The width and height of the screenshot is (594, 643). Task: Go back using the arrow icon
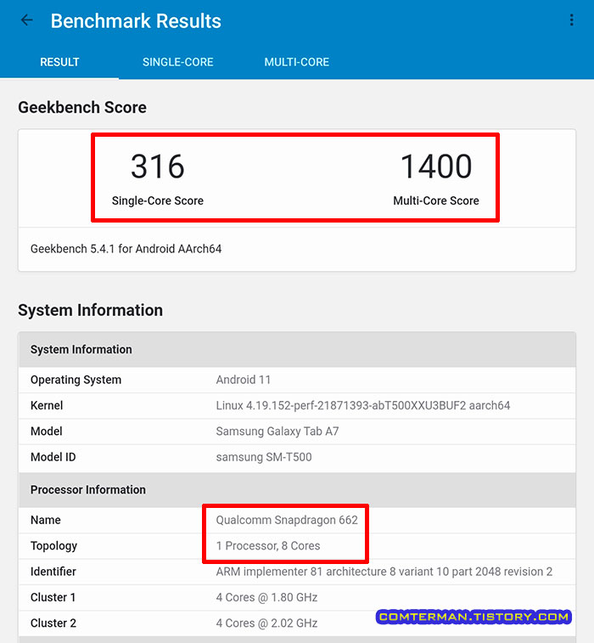26,20
